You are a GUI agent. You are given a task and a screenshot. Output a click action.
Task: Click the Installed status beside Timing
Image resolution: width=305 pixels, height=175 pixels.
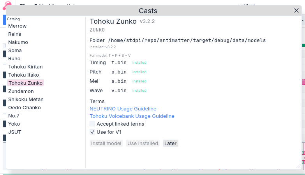click(x=139, y=63)
